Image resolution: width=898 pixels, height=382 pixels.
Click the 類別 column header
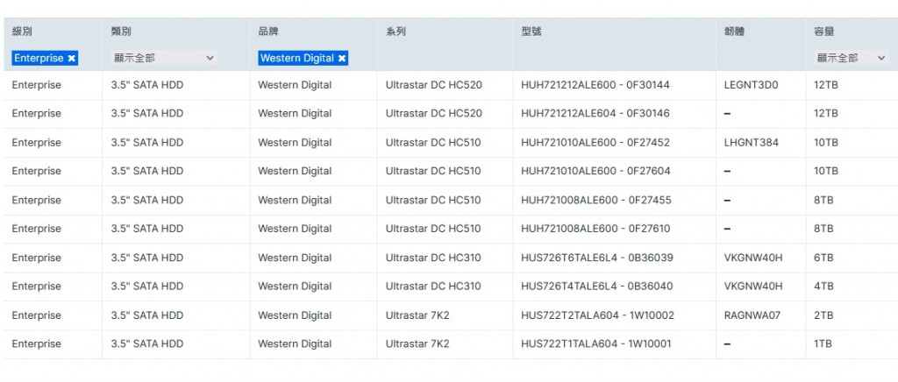coord(121,32)
